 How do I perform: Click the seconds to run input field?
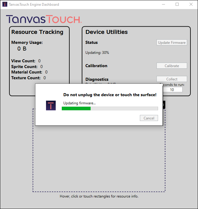coord(173,90)
